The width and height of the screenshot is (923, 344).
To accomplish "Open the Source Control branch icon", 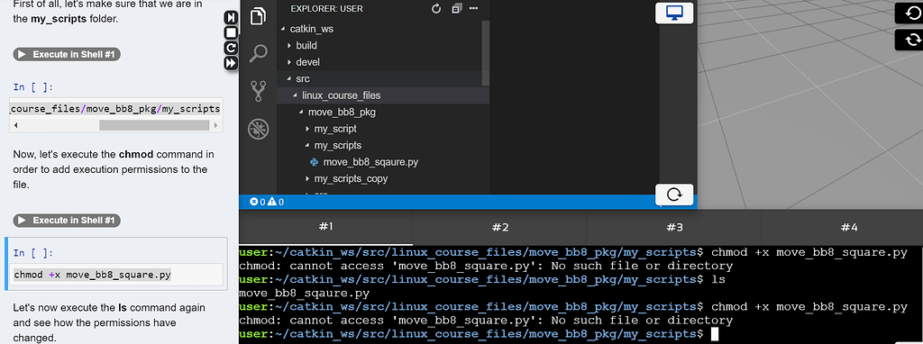I will click(x=259, y=91).
